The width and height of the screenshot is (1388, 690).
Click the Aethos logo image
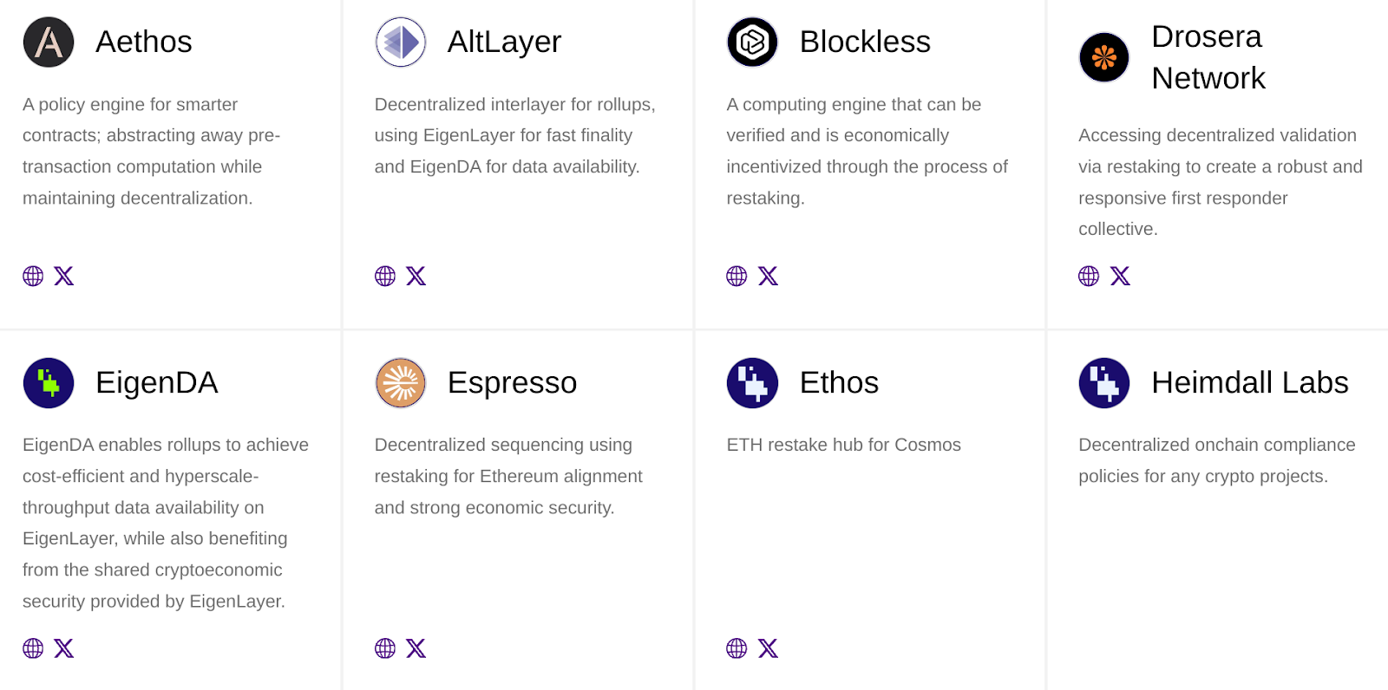(x=49, y=42)
